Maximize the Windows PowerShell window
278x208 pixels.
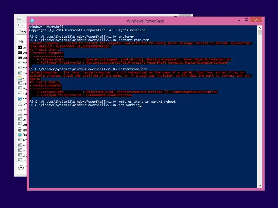pos(247,19)
